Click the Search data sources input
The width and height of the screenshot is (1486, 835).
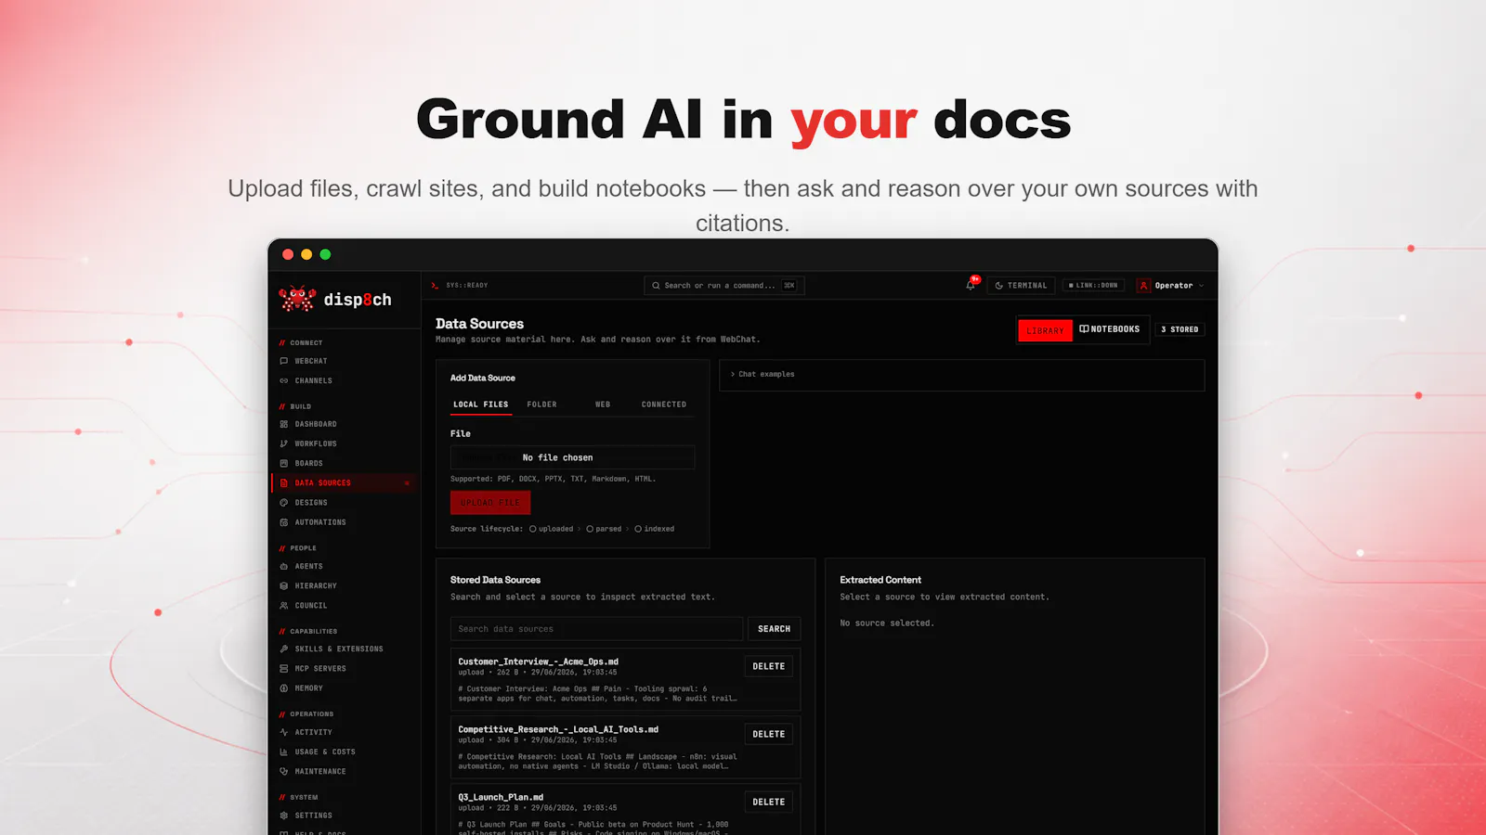pyautogui.click(x=596, y=629)
